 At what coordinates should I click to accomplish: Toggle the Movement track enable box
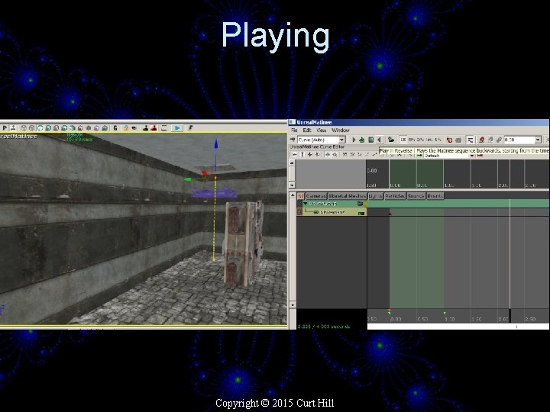coord(299,212)
